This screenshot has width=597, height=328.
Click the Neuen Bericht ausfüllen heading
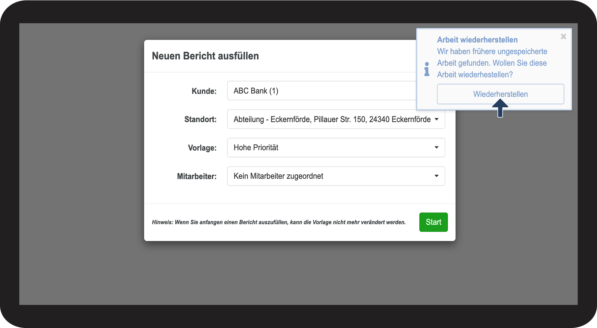[x=205, y=56]
